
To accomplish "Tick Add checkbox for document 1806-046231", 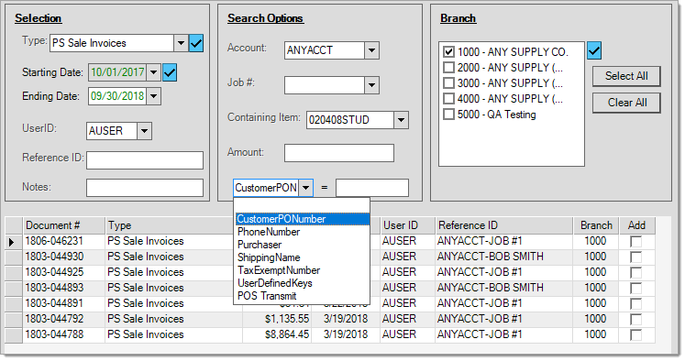I will pyautogui.click(x=635, y=241).
